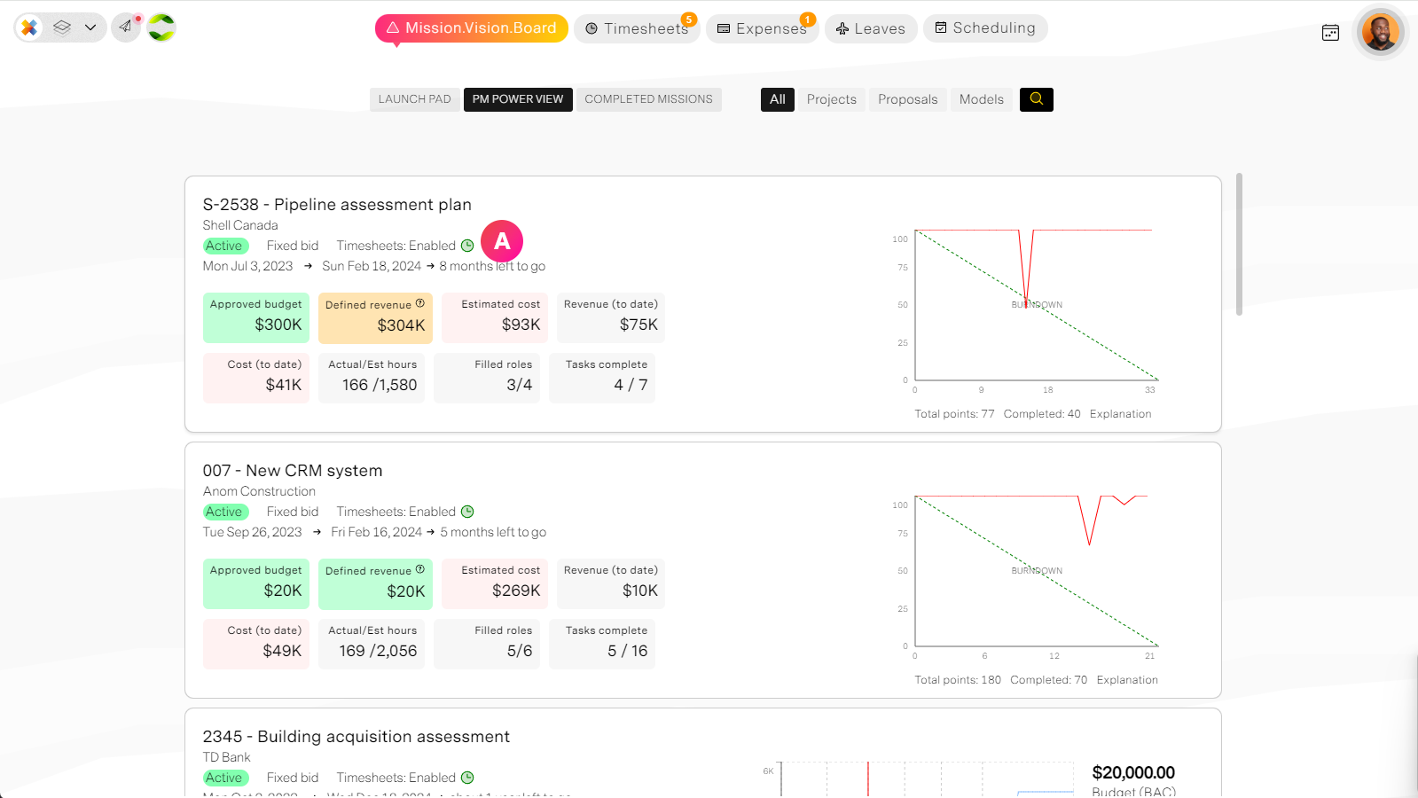Click Total points: 77 under S-2538 chart
Viewport: 1418px width, 798px height.
[x=955, y=414]
